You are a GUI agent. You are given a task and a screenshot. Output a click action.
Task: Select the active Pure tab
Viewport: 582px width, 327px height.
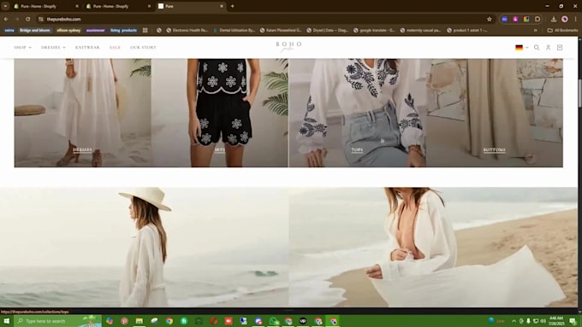click(x=190, y=6)
